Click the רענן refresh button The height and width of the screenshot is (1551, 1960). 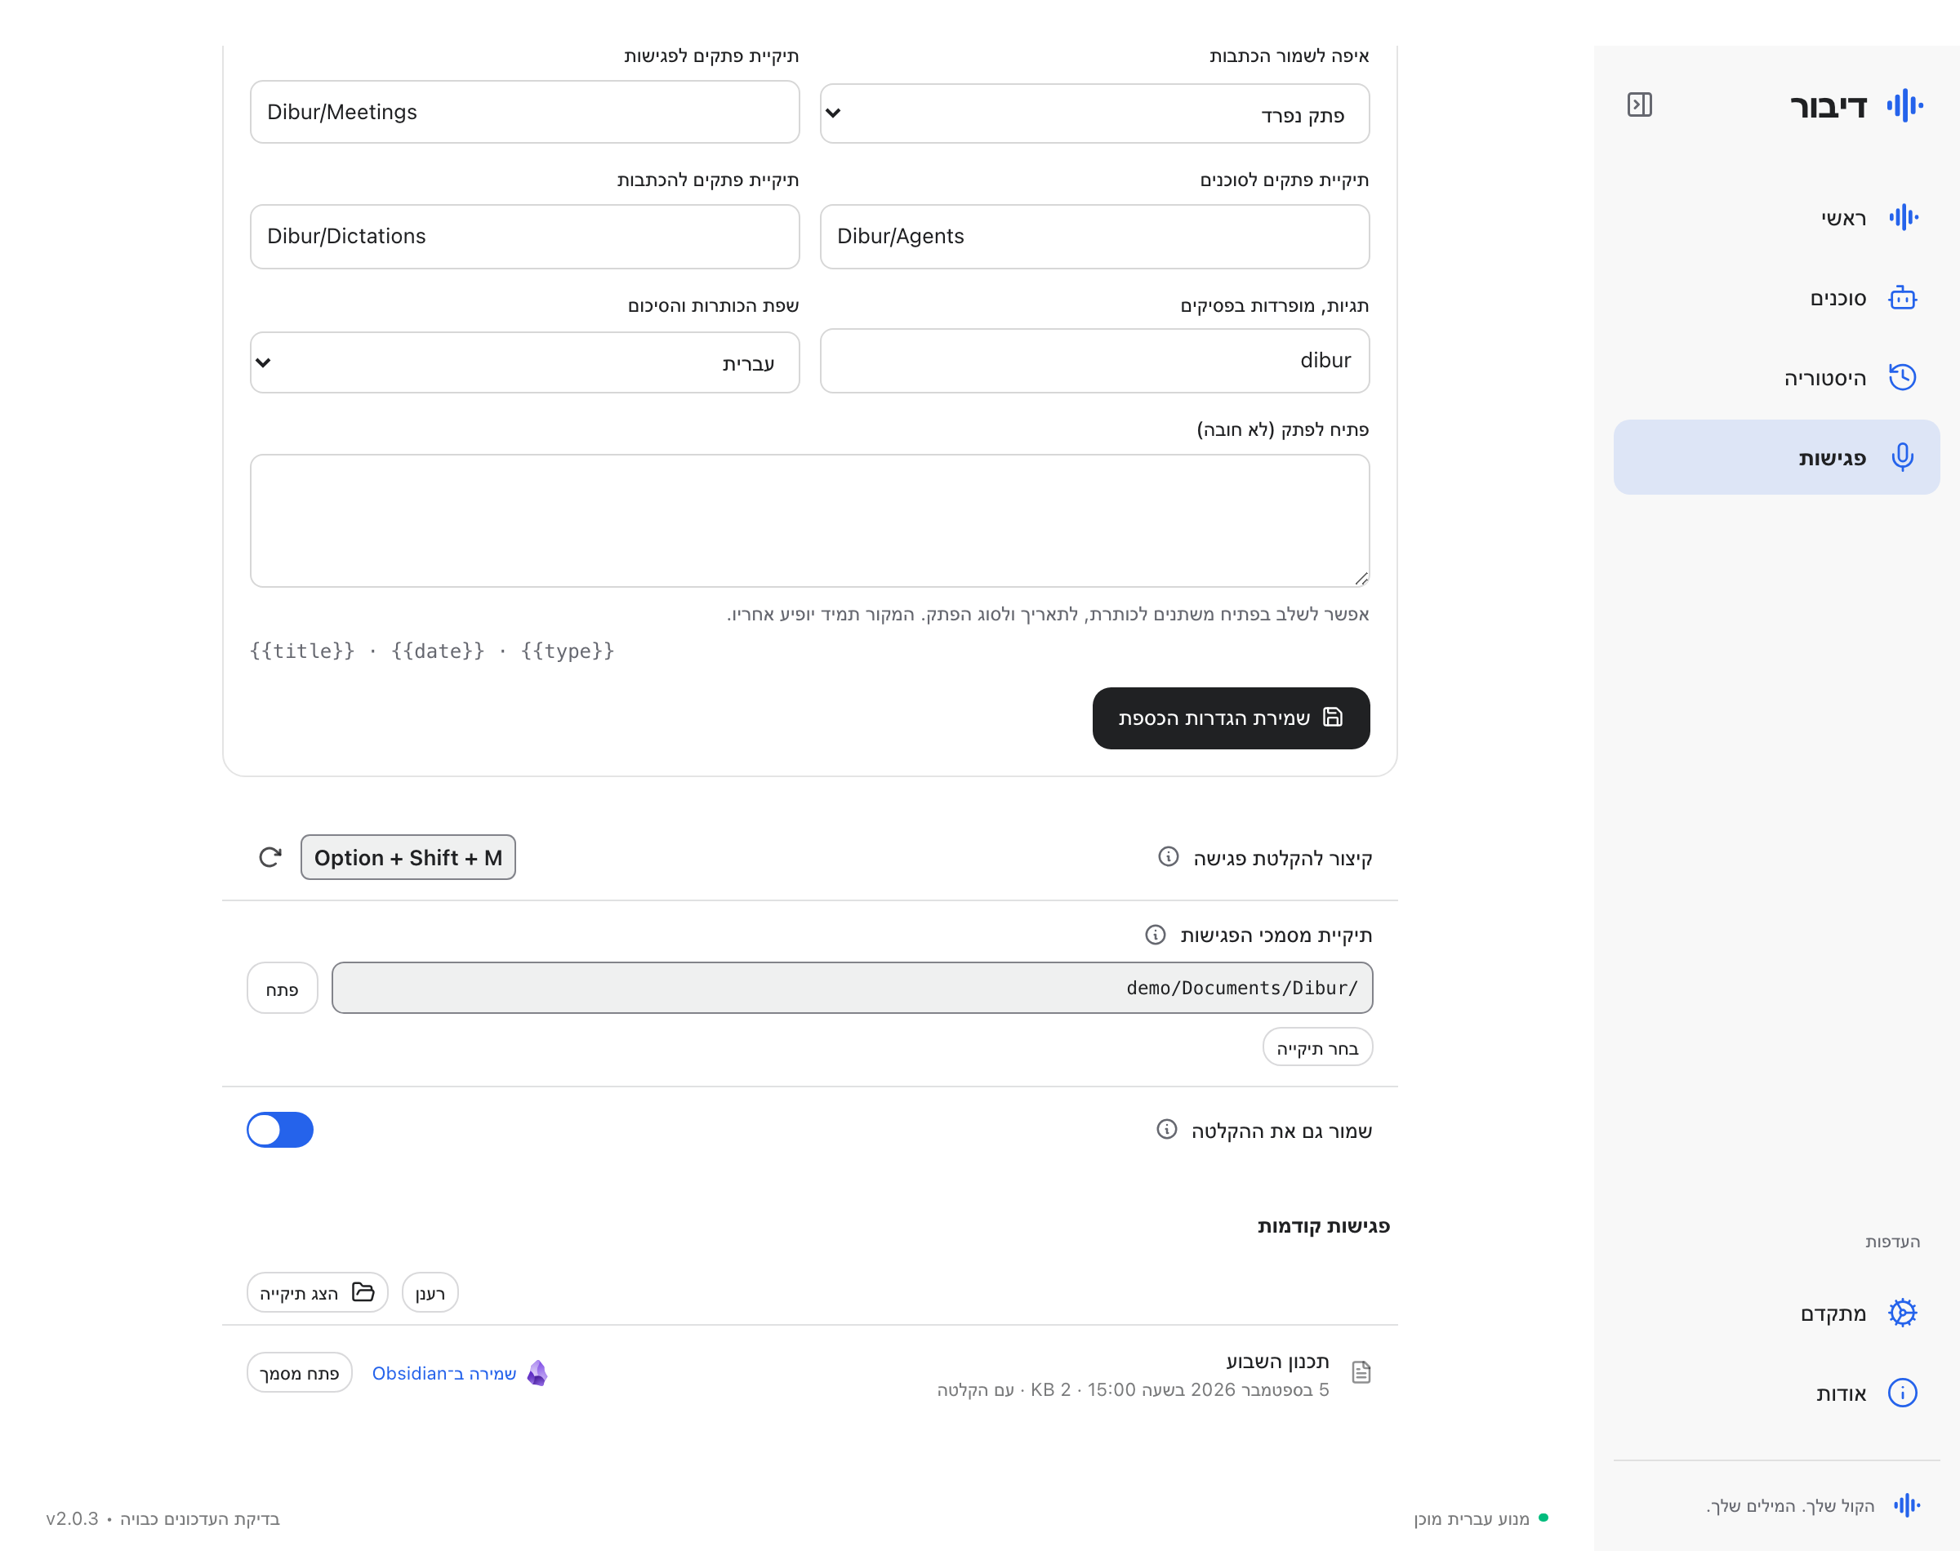(430, 1293)
